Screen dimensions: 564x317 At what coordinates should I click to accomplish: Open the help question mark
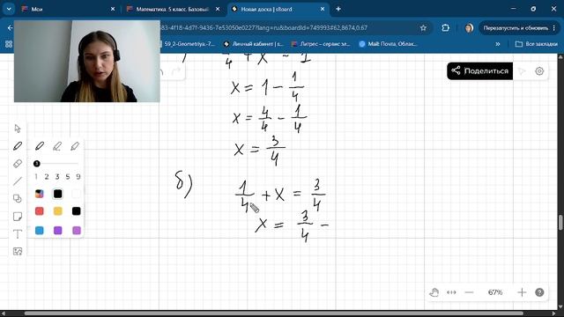539,292
